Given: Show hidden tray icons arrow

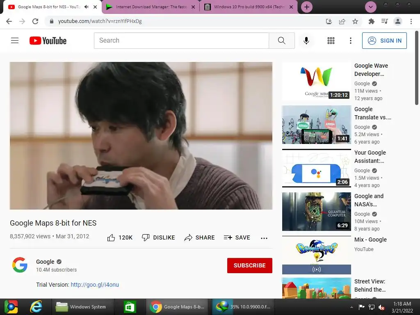Looking at the screenshot, I should [352, 307].
